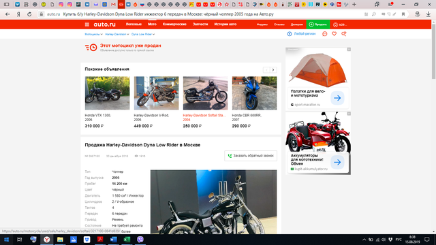Screen dimensions: 436x245
Task: Open favorites heart icon in the auto.ru header
Action: click(334, 34)
